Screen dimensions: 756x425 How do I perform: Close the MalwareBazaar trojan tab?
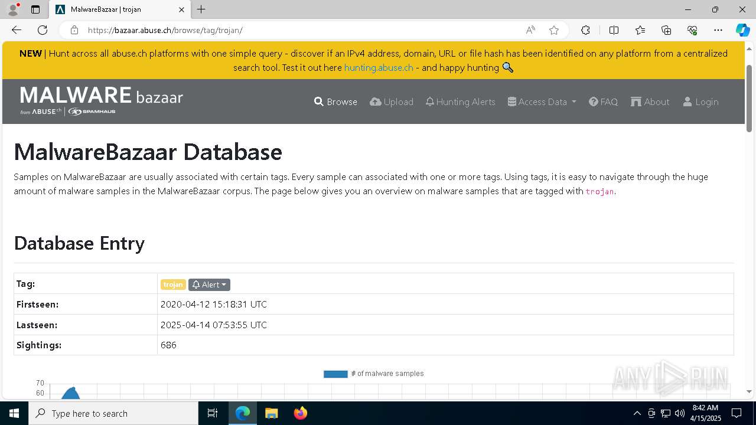pyautogui.click(x=182, y=9)
